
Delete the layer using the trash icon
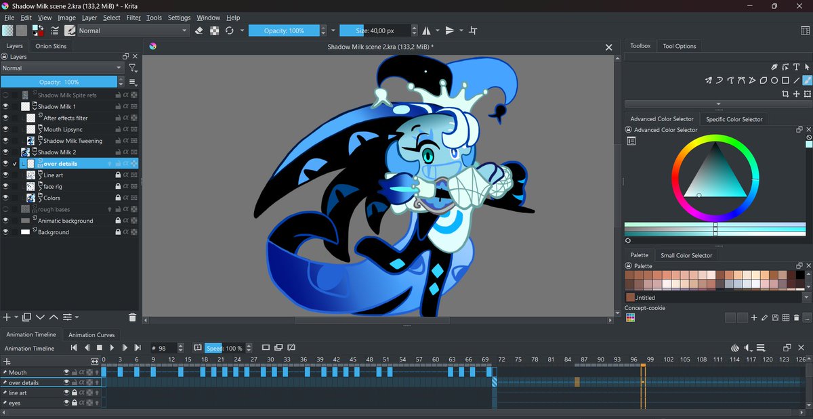click(x=132, y=317)
